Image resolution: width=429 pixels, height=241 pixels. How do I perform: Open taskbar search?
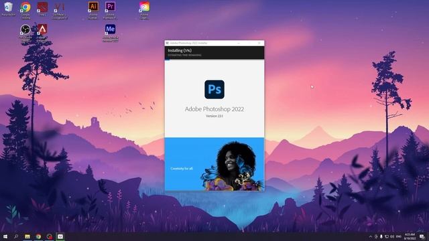(16, 236)
